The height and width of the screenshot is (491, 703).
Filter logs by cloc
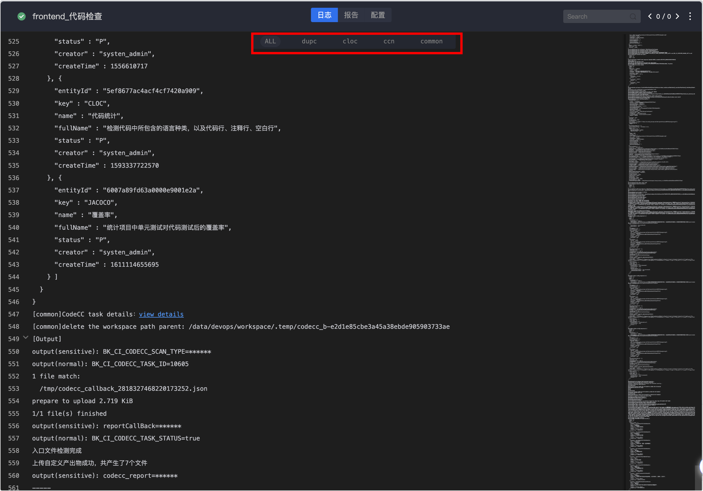point(350,41)
